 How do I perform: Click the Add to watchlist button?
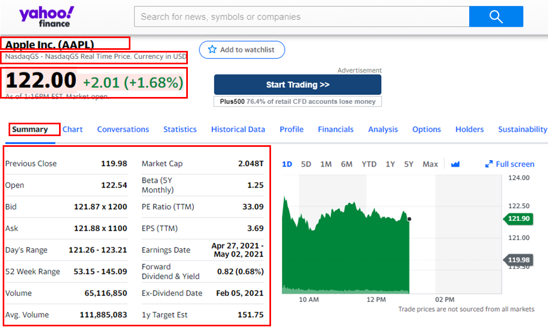click(x=242, y=50)
